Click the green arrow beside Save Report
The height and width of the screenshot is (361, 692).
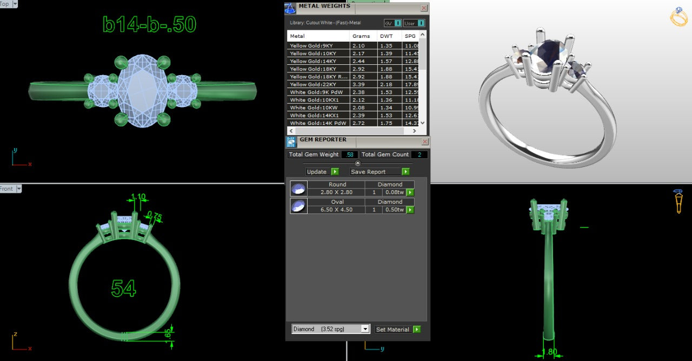405,171
